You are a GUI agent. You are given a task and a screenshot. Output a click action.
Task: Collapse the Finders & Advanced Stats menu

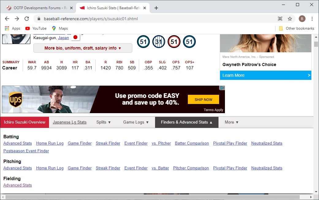187,122
